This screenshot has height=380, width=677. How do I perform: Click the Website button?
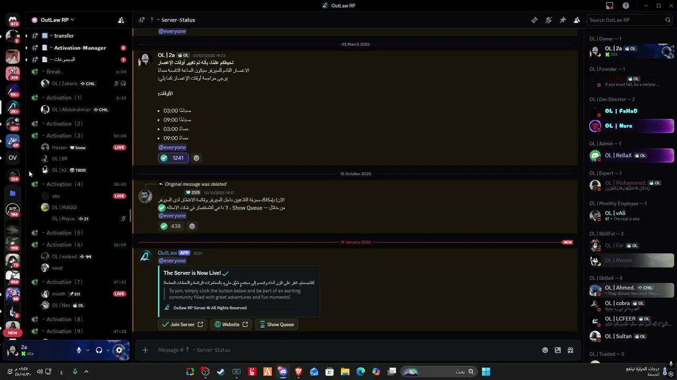coord(231,325)
